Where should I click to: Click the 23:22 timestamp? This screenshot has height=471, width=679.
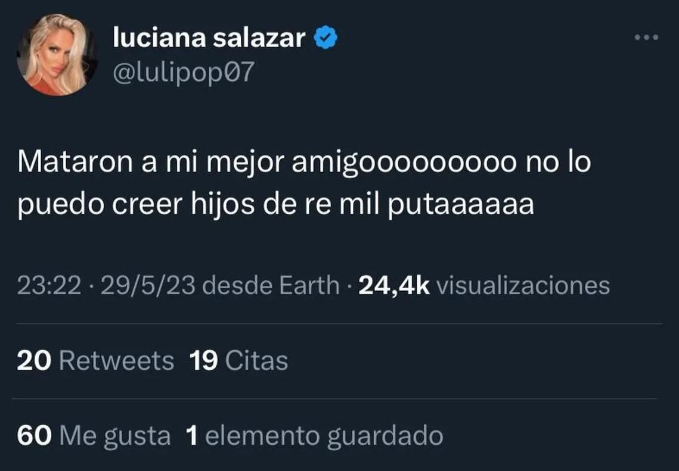[x=48, y=286]
